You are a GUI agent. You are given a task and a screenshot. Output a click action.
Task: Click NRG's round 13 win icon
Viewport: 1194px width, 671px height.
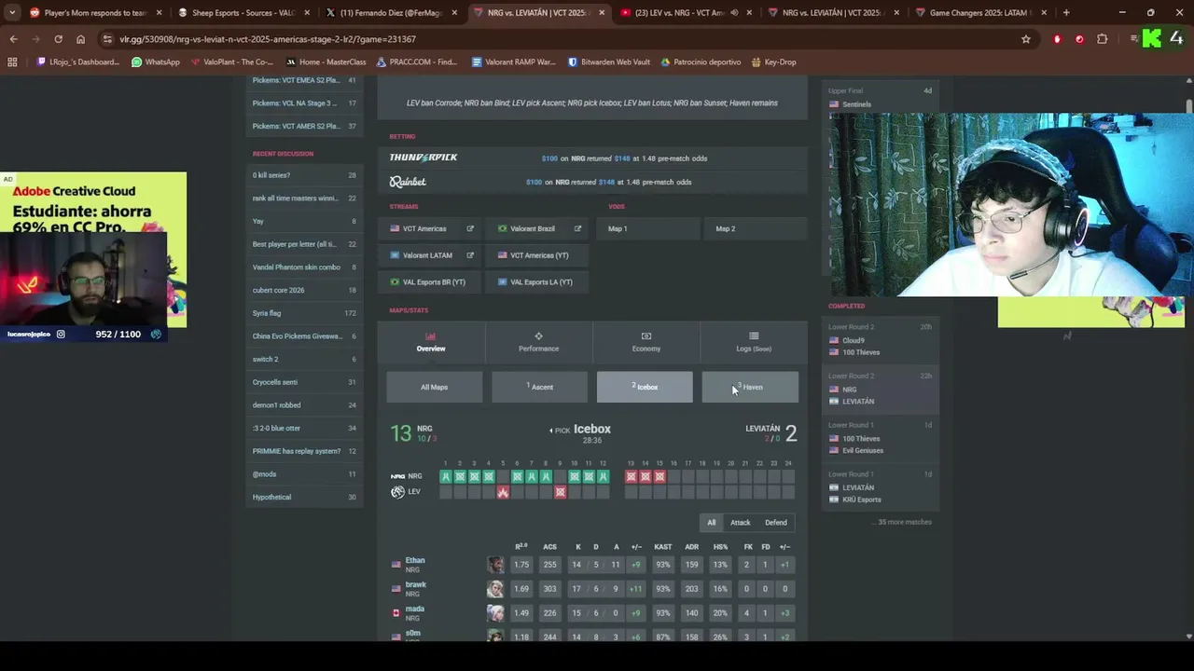[x=631, y=476]
